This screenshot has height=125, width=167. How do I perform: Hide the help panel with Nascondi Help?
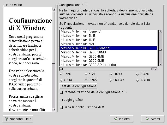[18, 119]
